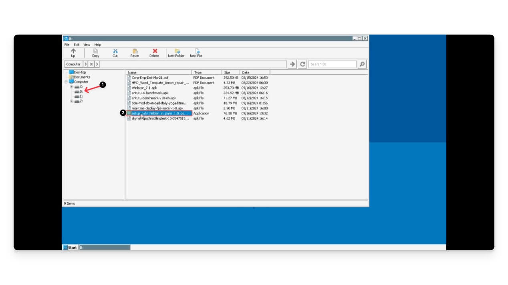The image size is (508, 285).
Task: Click the Computer breadcrumb button
Action: click(x=73, y=64)
